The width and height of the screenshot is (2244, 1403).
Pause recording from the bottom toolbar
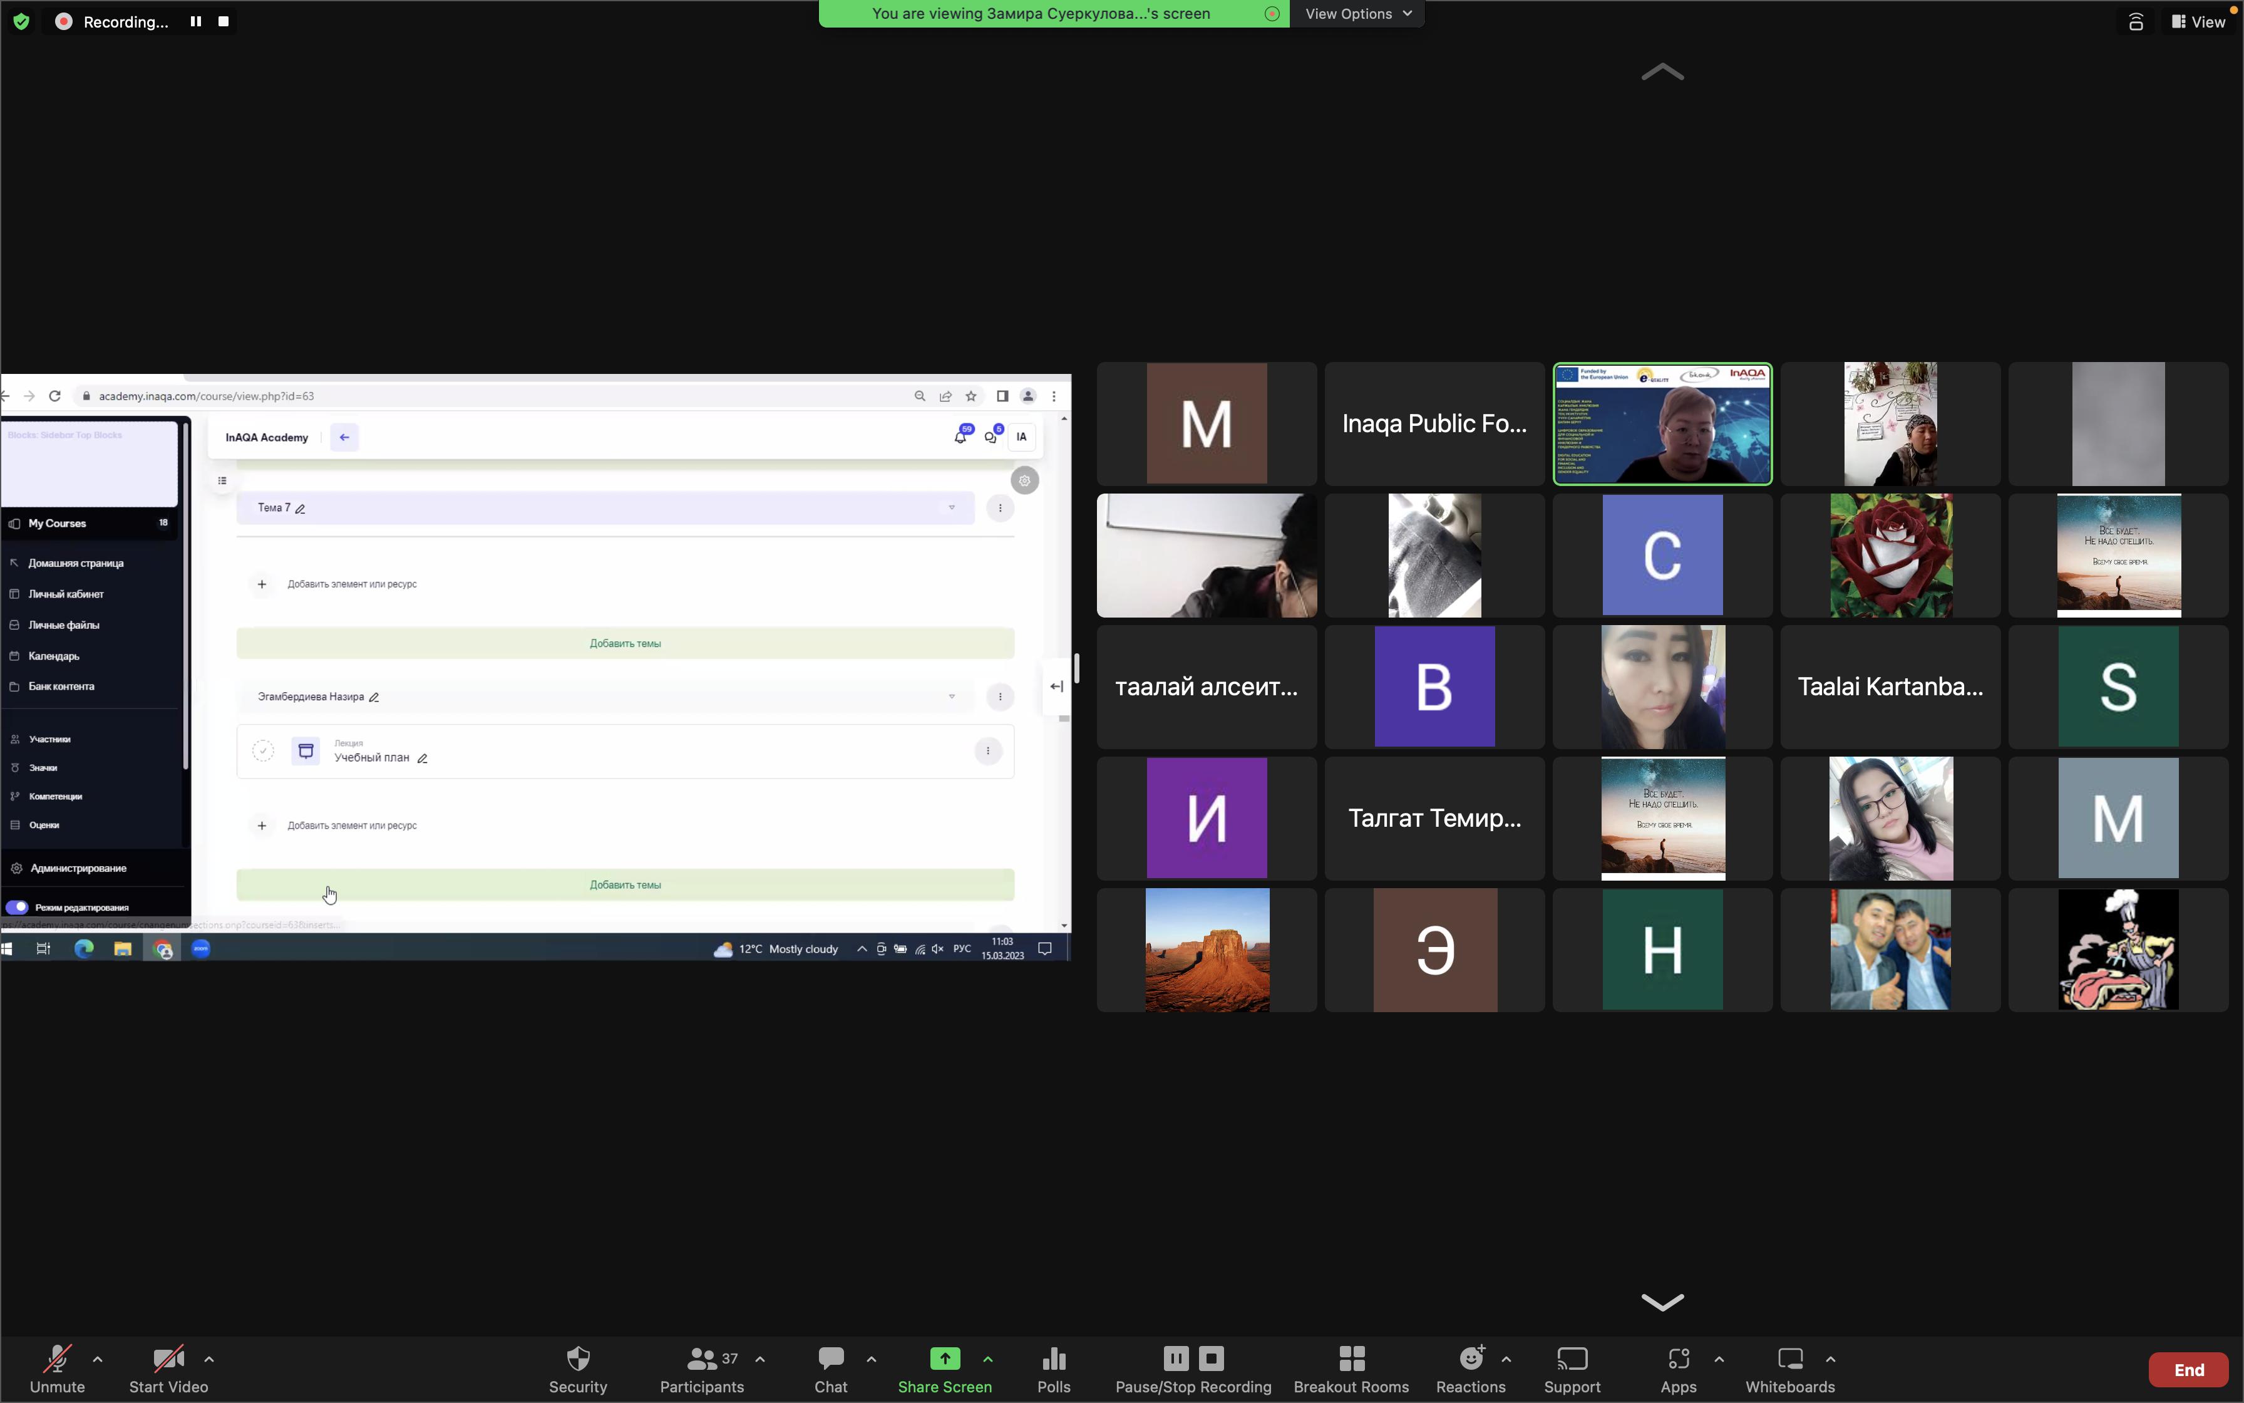pos(1176,1359)
